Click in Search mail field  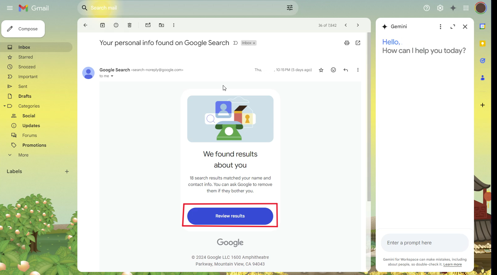(187, 8)
